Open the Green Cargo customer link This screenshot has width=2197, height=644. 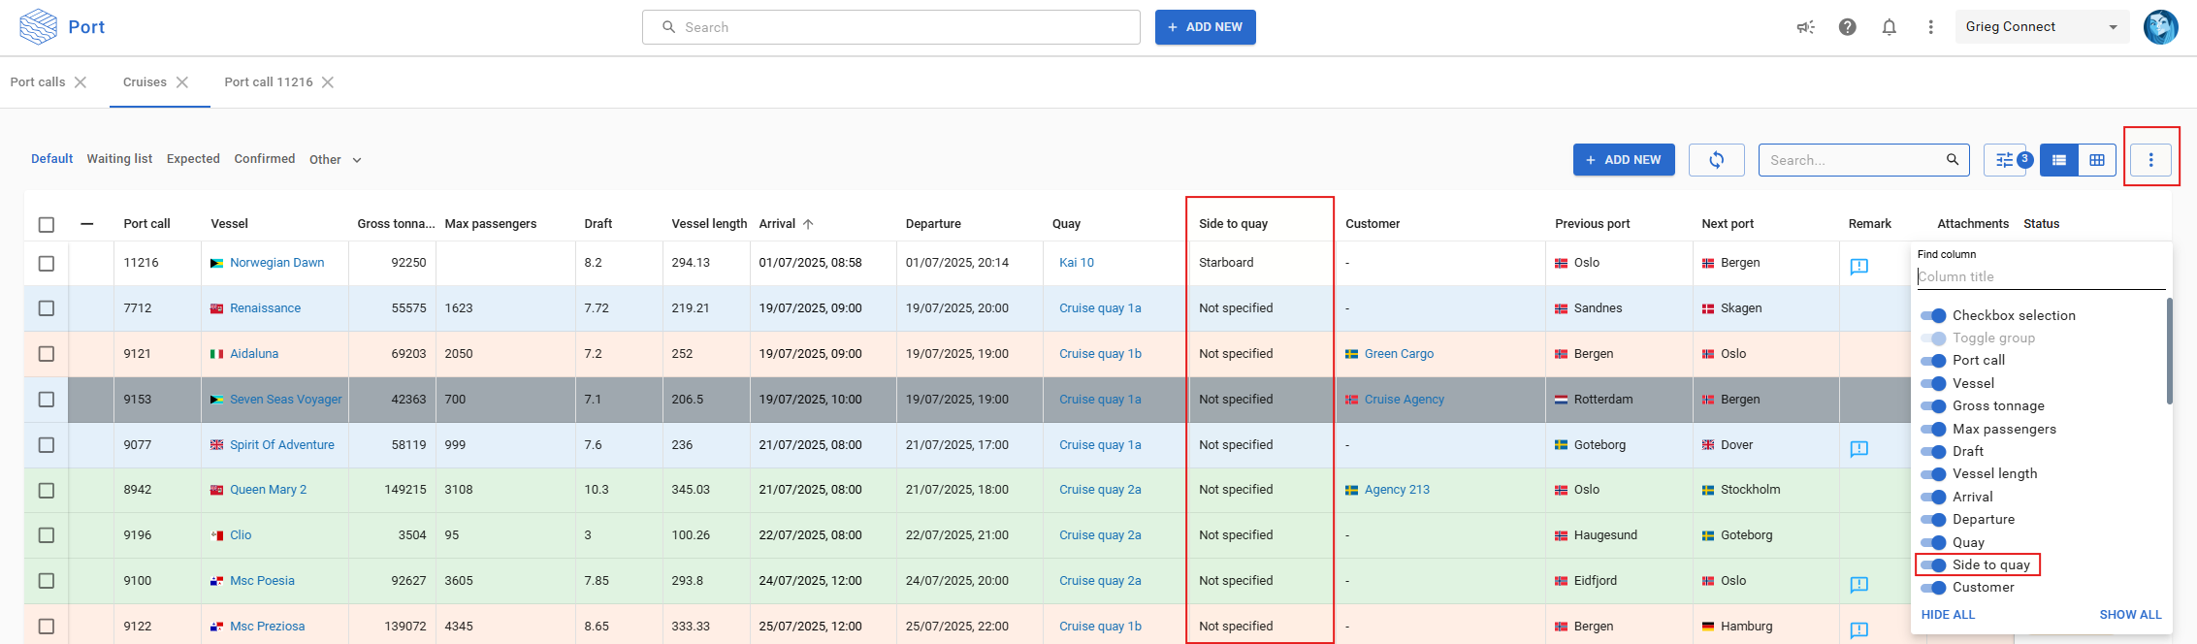point(1399,354)
